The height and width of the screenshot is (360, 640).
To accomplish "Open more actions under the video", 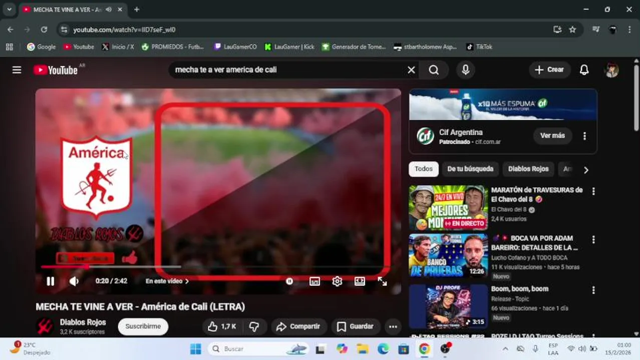I will (393, 326).
